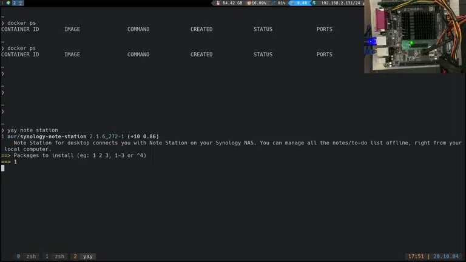Select workspace 1 in the top bar
Image resolution: width=466 pixels, height=262 pixels.
(3, 3)
